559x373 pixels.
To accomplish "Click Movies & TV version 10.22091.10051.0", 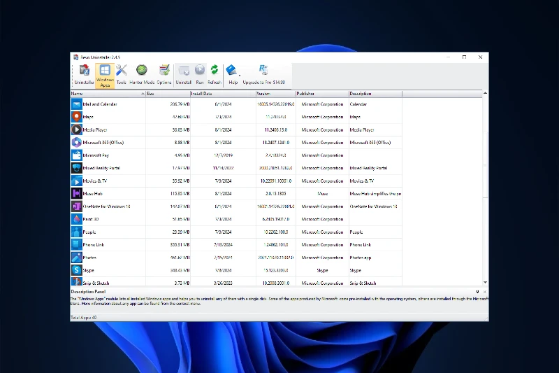I will point(276,181).
